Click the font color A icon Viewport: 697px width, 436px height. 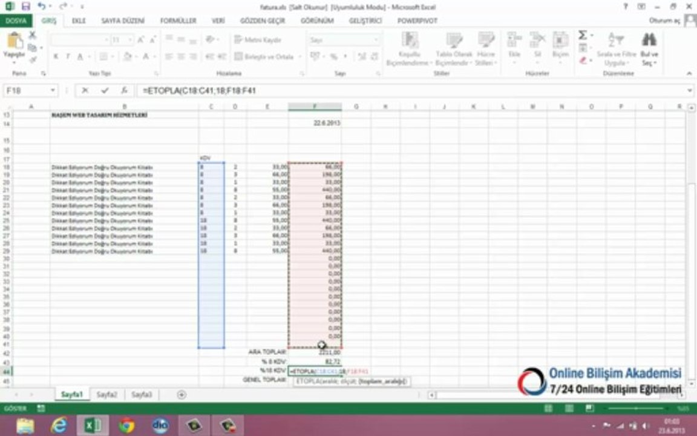click(146, 56)
